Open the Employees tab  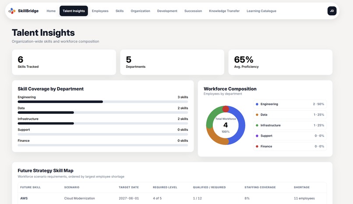click(x=100, y=11)
